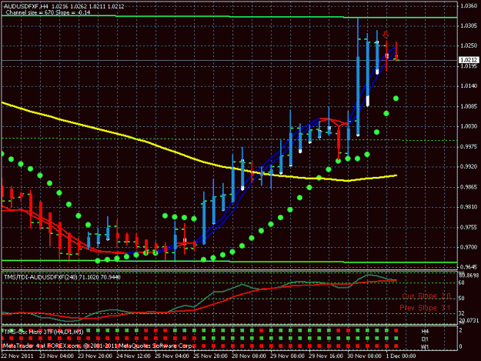This screenshot has height=361, width=481.
Task: Click the H4 row label in histogram
Action: pos(425,332)
